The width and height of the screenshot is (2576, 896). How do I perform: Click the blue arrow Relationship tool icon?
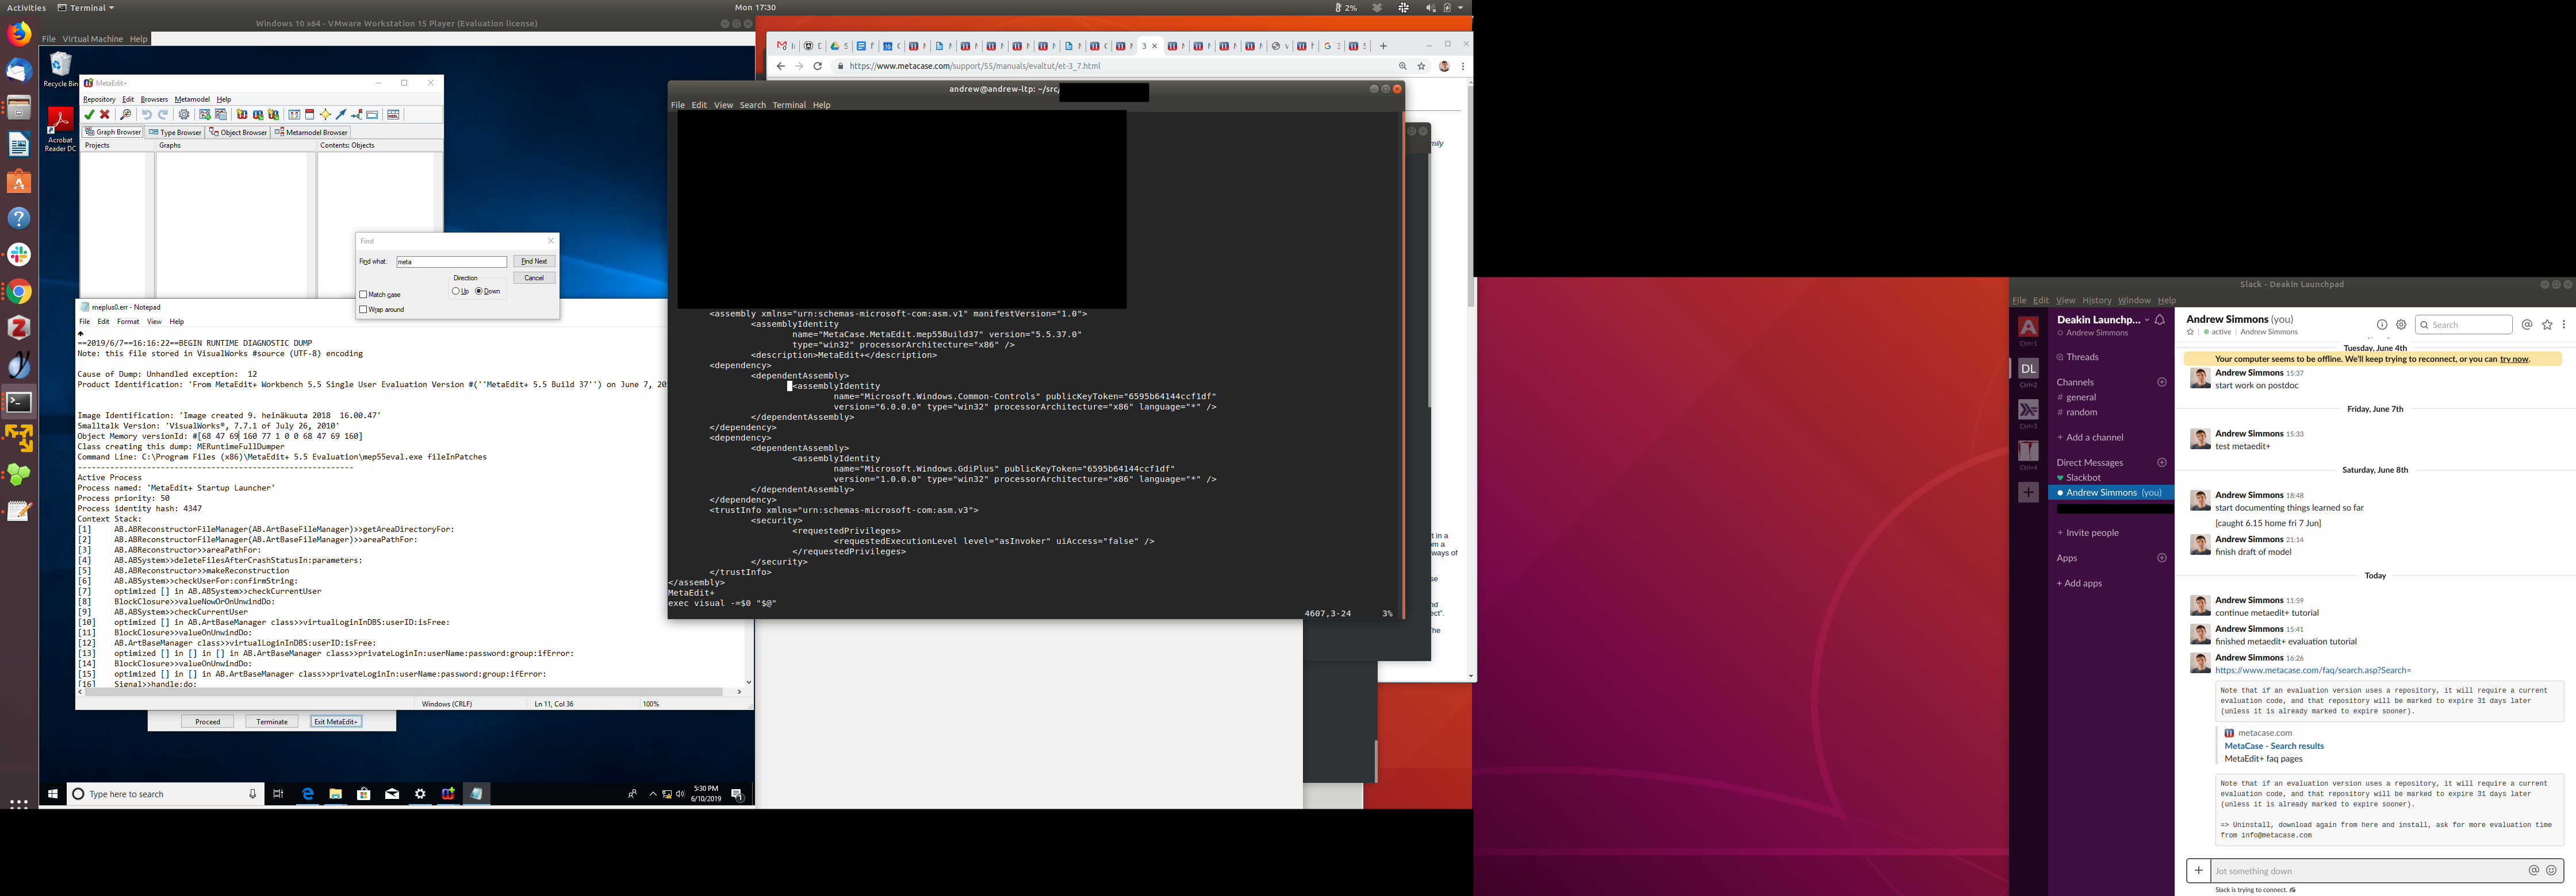point(341,115)
